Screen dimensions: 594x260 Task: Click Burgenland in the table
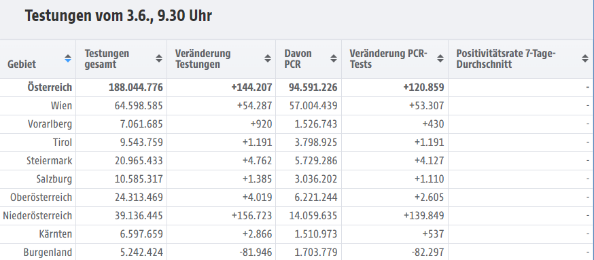coord(48,253)
